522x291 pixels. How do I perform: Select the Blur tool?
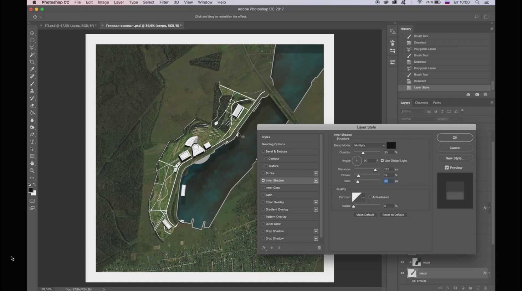[x=32, y=120]
